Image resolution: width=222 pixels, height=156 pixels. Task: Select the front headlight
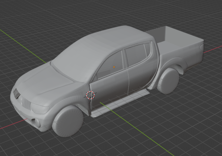point(40,108)
